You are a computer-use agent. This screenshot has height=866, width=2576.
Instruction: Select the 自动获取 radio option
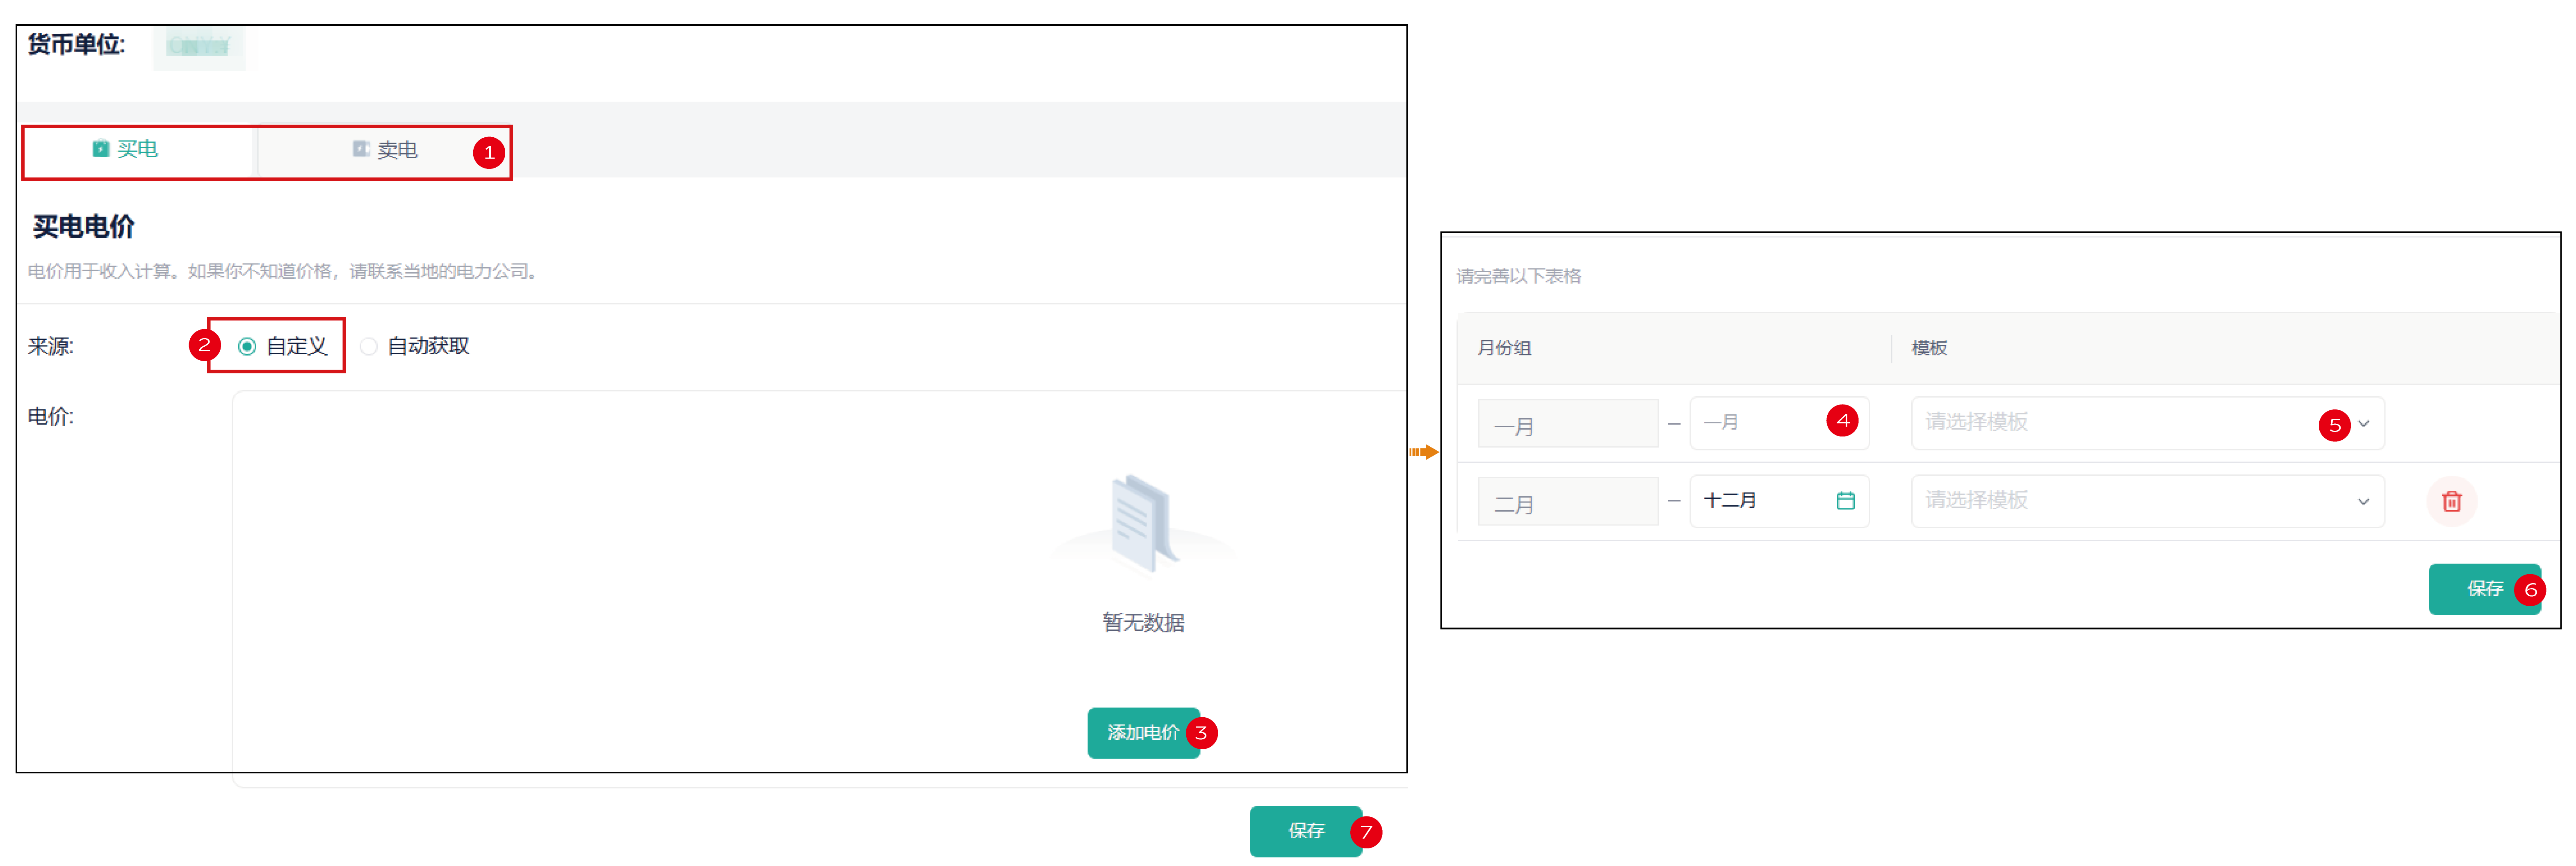(x=414, y=346)
